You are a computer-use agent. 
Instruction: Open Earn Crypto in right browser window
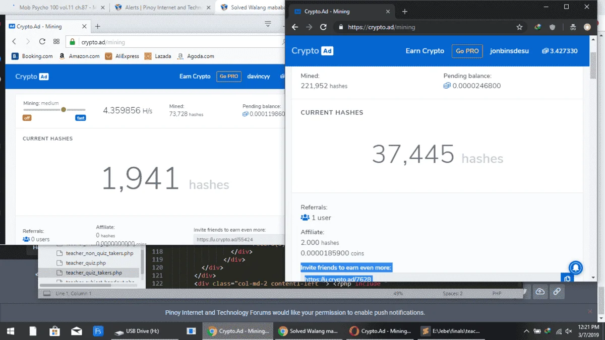coord(425,51)
